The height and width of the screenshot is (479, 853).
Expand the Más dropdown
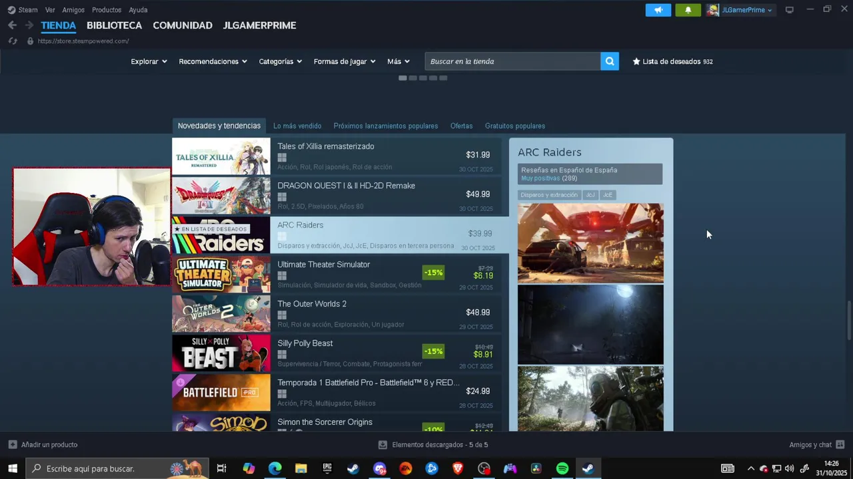click(x=398, y=61)
